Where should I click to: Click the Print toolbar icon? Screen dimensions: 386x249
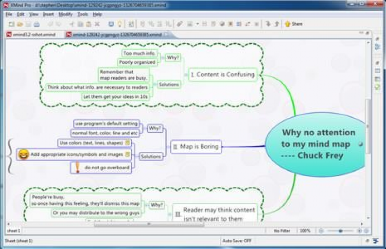pyautogui.click(x=37, y=24)
